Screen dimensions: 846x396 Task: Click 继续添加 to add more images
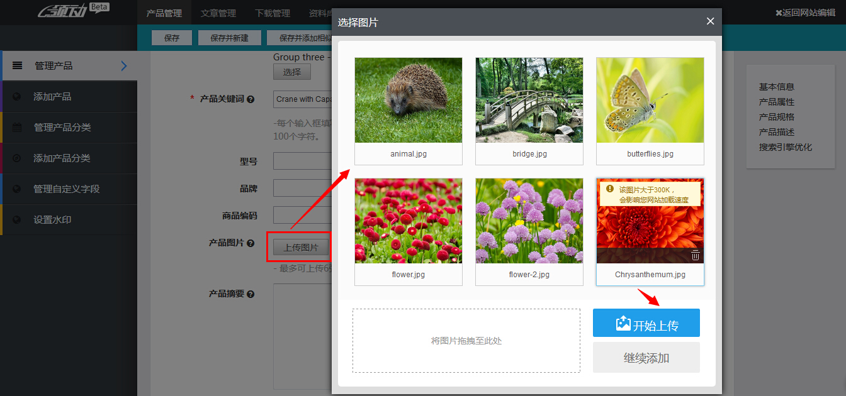(x=646, y=358)
